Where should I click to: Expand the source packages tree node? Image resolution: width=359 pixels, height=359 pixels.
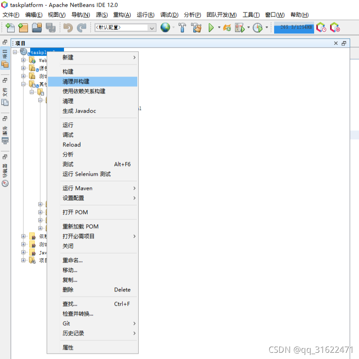(23, 68)
